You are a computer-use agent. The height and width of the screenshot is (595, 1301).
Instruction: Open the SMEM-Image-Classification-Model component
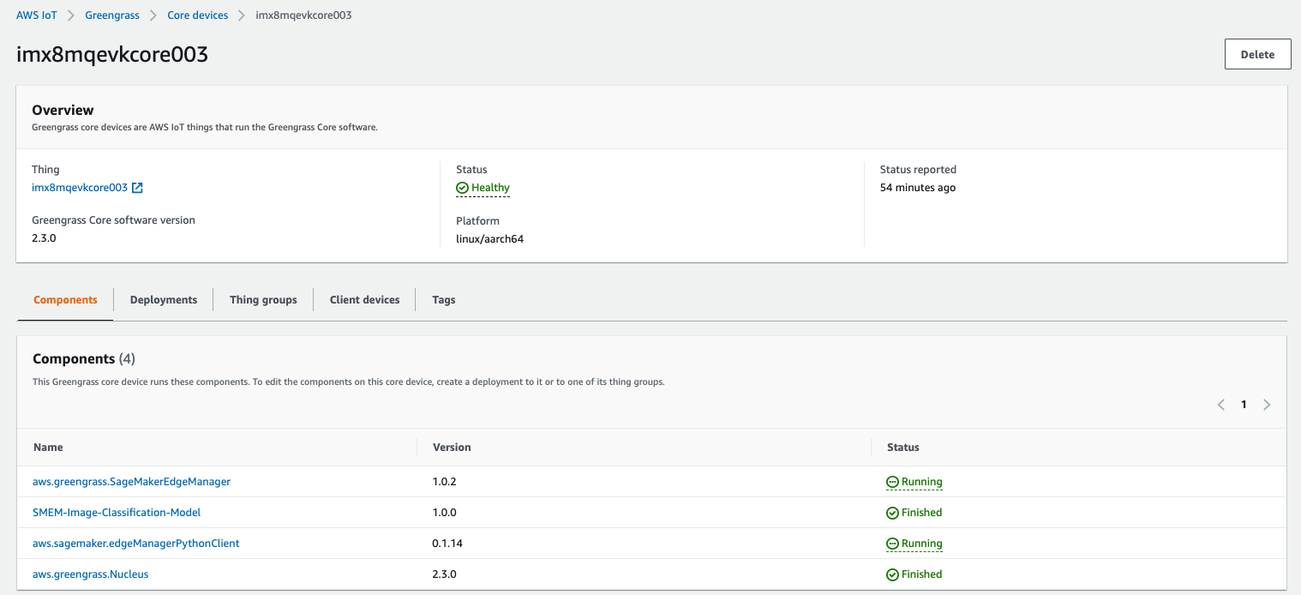117,513
